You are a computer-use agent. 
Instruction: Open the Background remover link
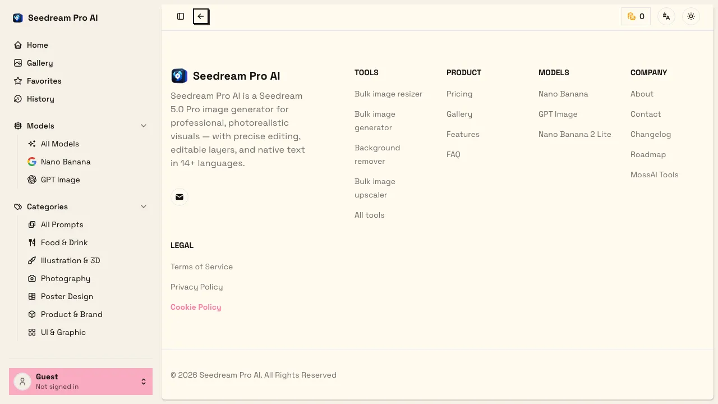377,154
